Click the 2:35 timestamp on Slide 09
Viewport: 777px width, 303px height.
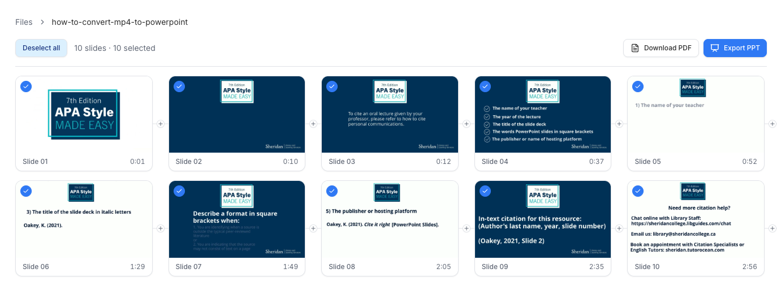click(x=596, y=266)
